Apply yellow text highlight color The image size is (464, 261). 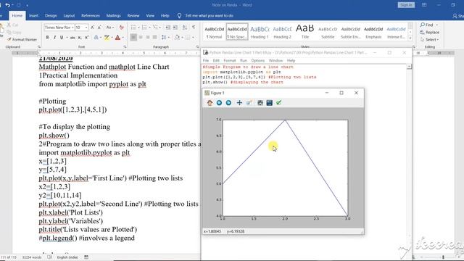[107, 38]
